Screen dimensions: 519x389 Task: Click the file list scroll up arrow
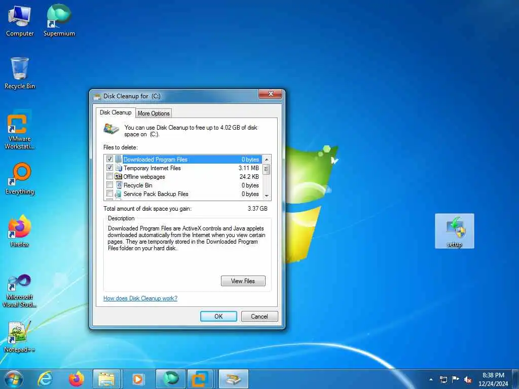coord(267,160)
